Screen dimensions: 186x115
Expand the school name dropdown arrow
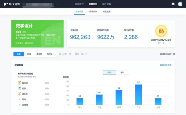[55, 4]
